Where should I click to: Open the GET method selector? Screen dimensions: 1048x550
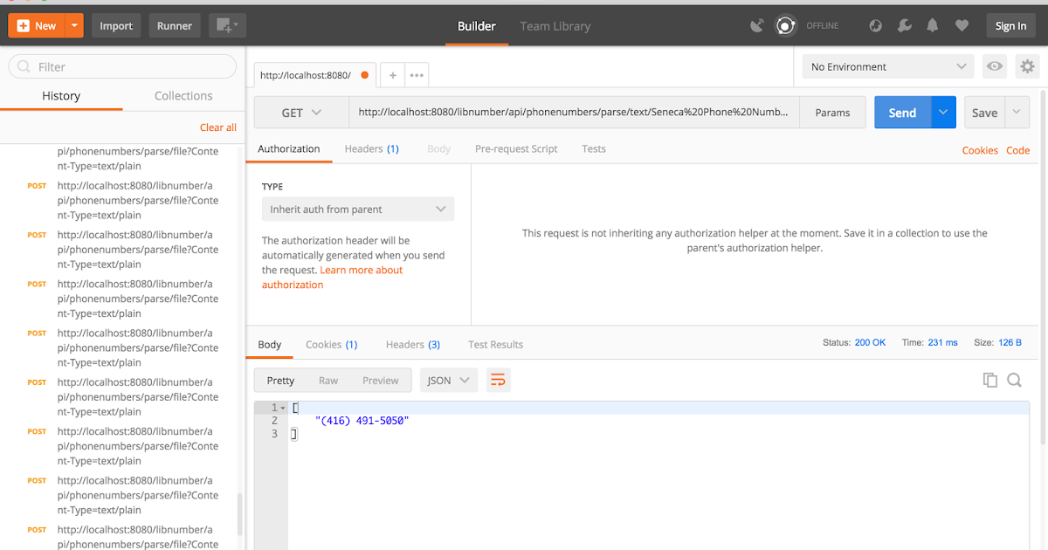coord(300,113)
